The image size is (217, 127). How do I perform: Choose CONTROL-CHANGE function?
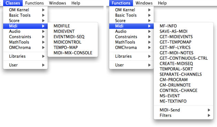pyautogui.click(x=184, y=91)
